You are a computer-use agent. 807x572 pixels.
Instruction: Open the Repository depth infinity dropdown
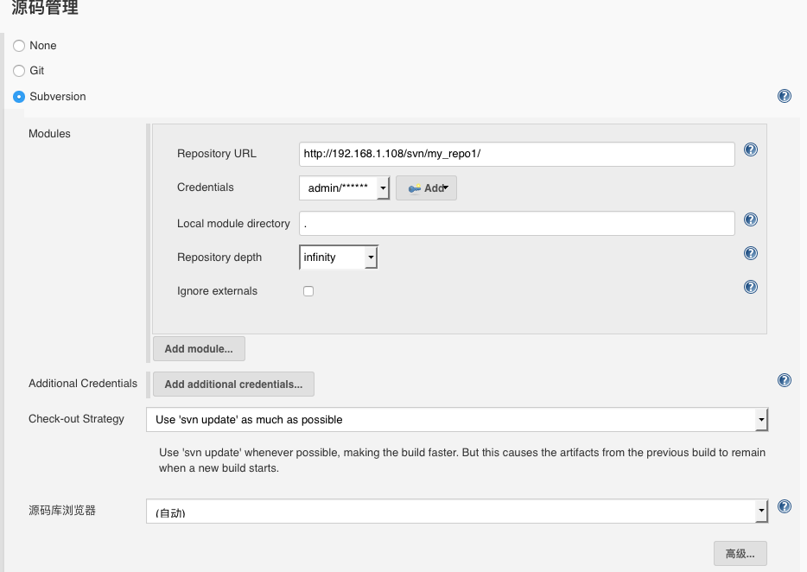(x=339, y=257)
